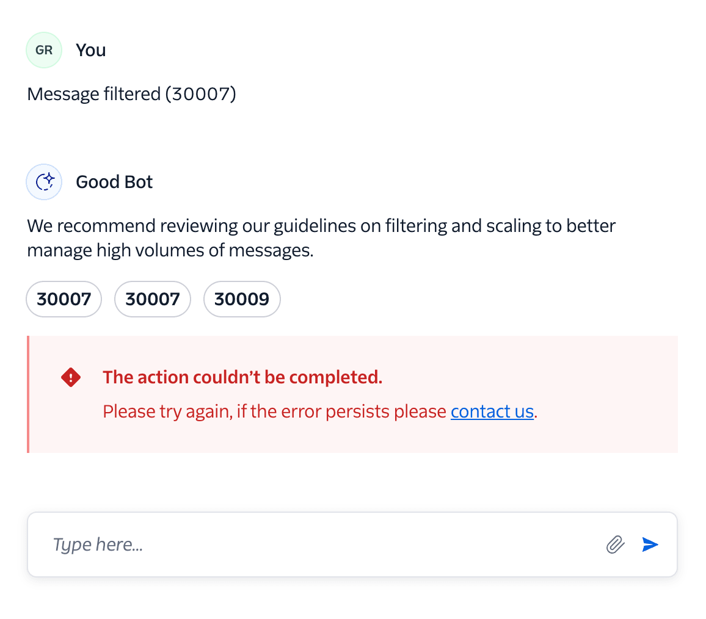This screenshot has height=619, width=706.
Task: Click the guidelines recommendation message text
Action: pyautogui.click(x=321, y=237)
